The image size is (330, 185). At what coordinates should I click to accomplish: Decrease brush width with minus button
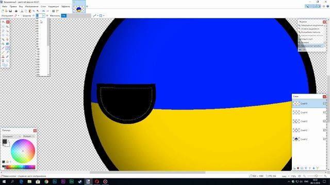tap(34, 15)
